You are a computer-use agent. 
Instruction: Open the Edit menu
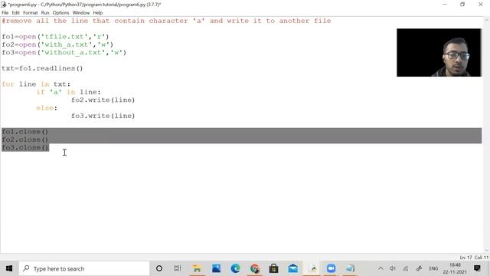[x=15, y=13]
